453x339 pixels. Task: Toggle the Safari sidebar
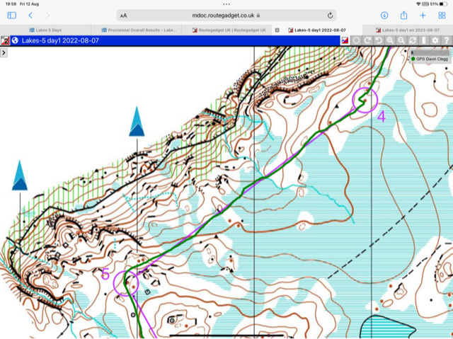click(x=11, y=15)
